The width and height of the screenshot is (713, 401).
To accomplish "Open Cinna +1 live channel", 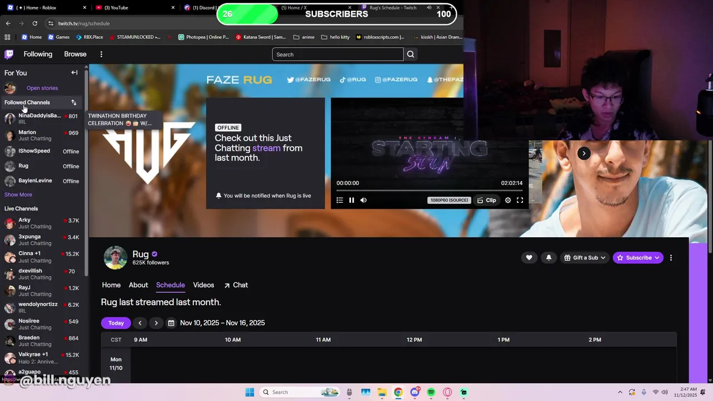I will click(x=42, y=257).
